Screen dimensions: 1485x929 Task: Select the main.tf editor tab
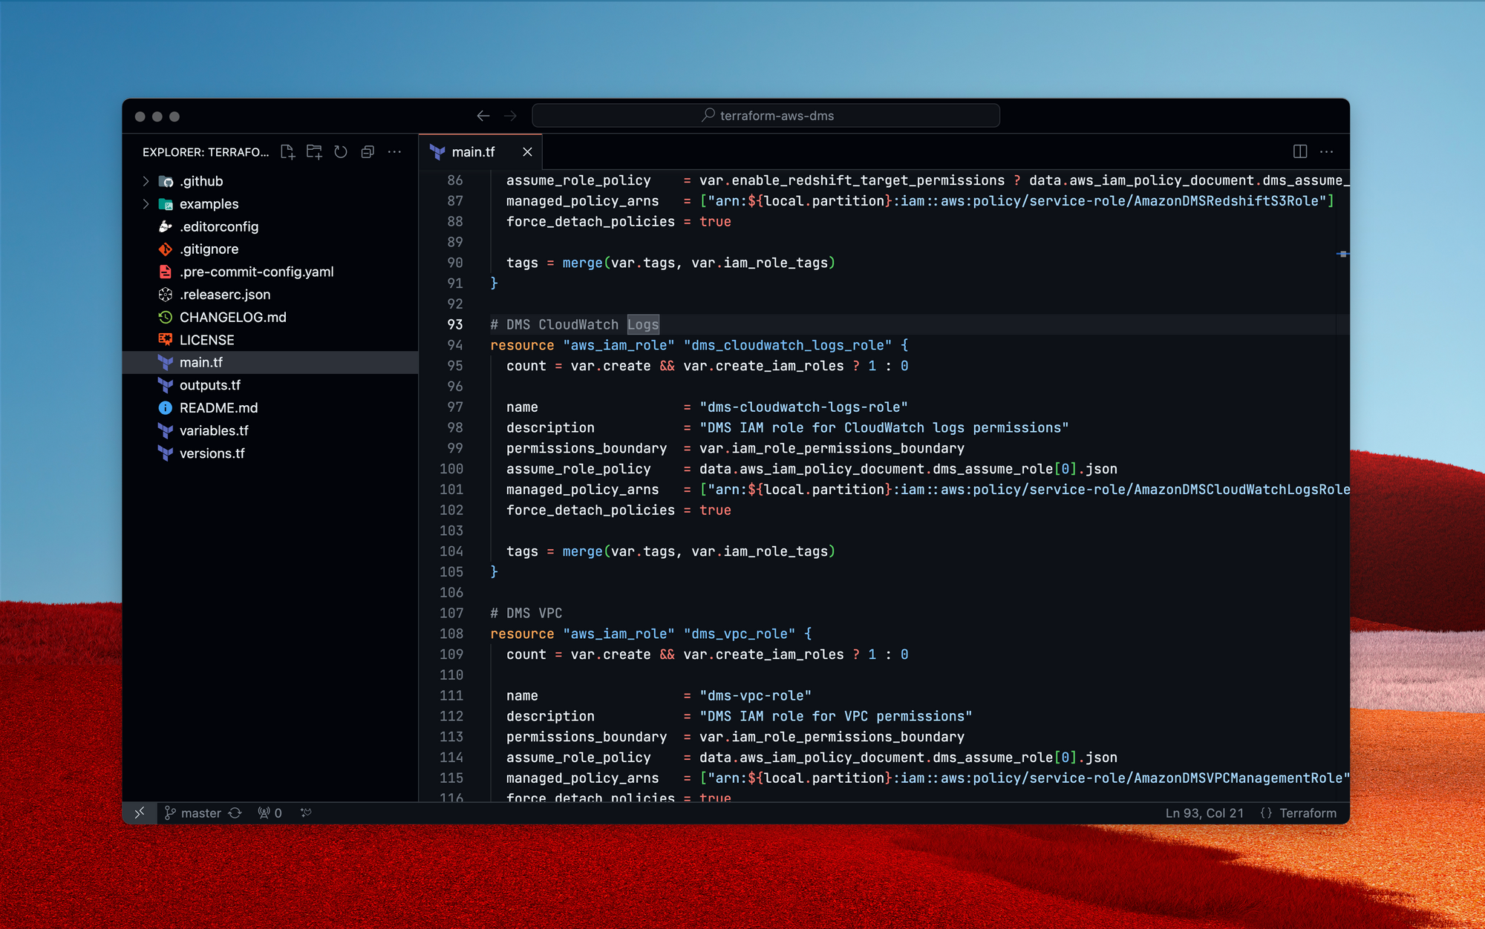[x=473, y=152]
